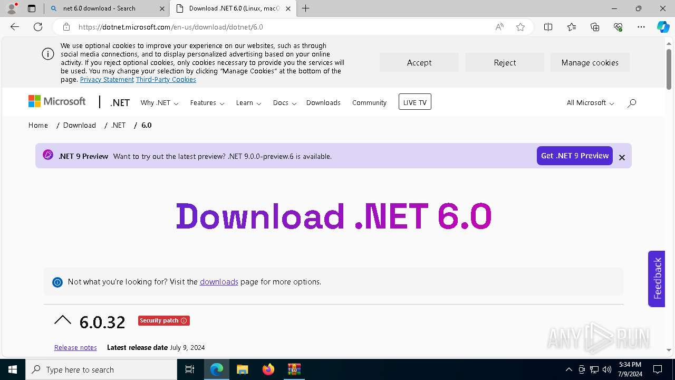Open Browser essentials icon

(618, 27)
